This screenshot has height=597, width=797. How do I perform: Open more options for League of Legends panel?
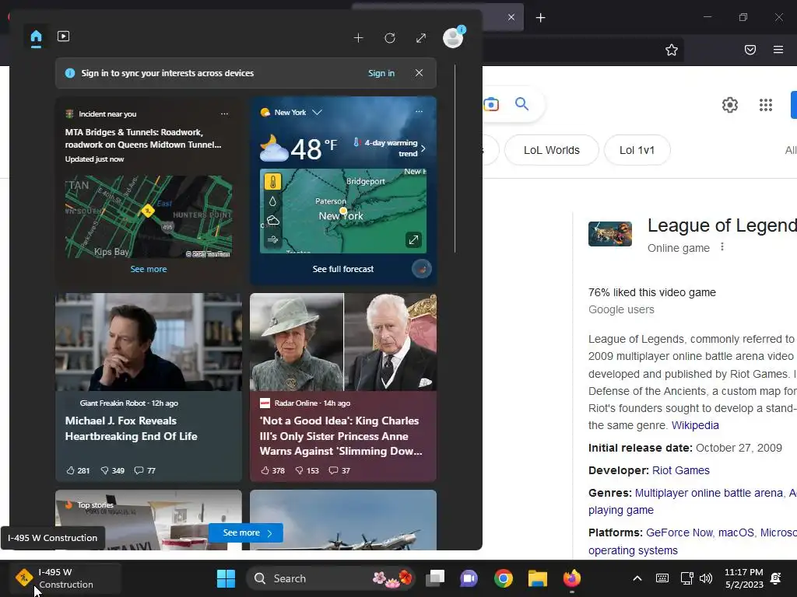tap(722, 247)
